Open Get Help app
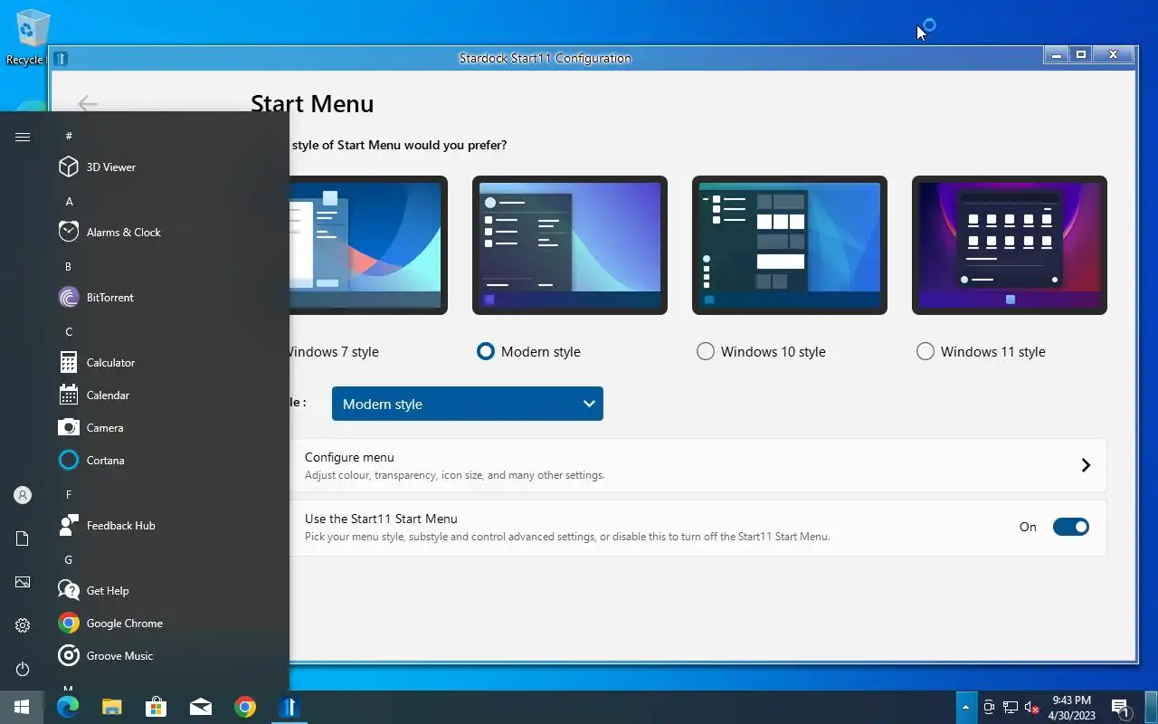 click(170, 590)
